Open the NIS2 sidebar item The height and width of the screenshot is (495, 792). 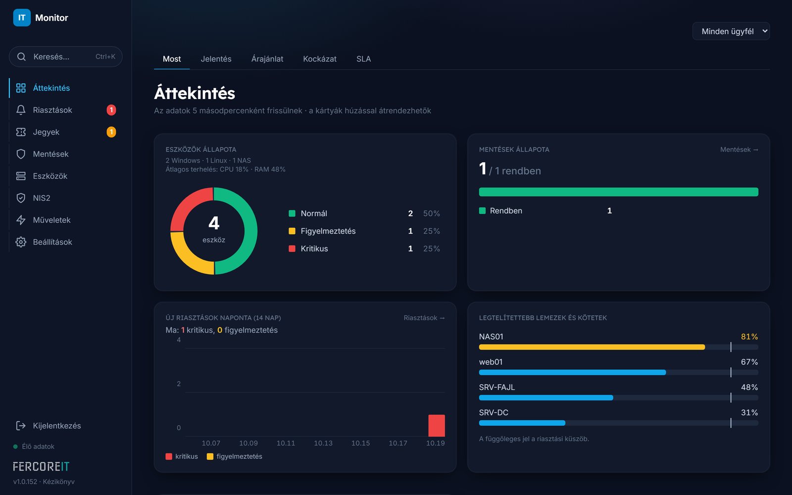pos(66,198)
